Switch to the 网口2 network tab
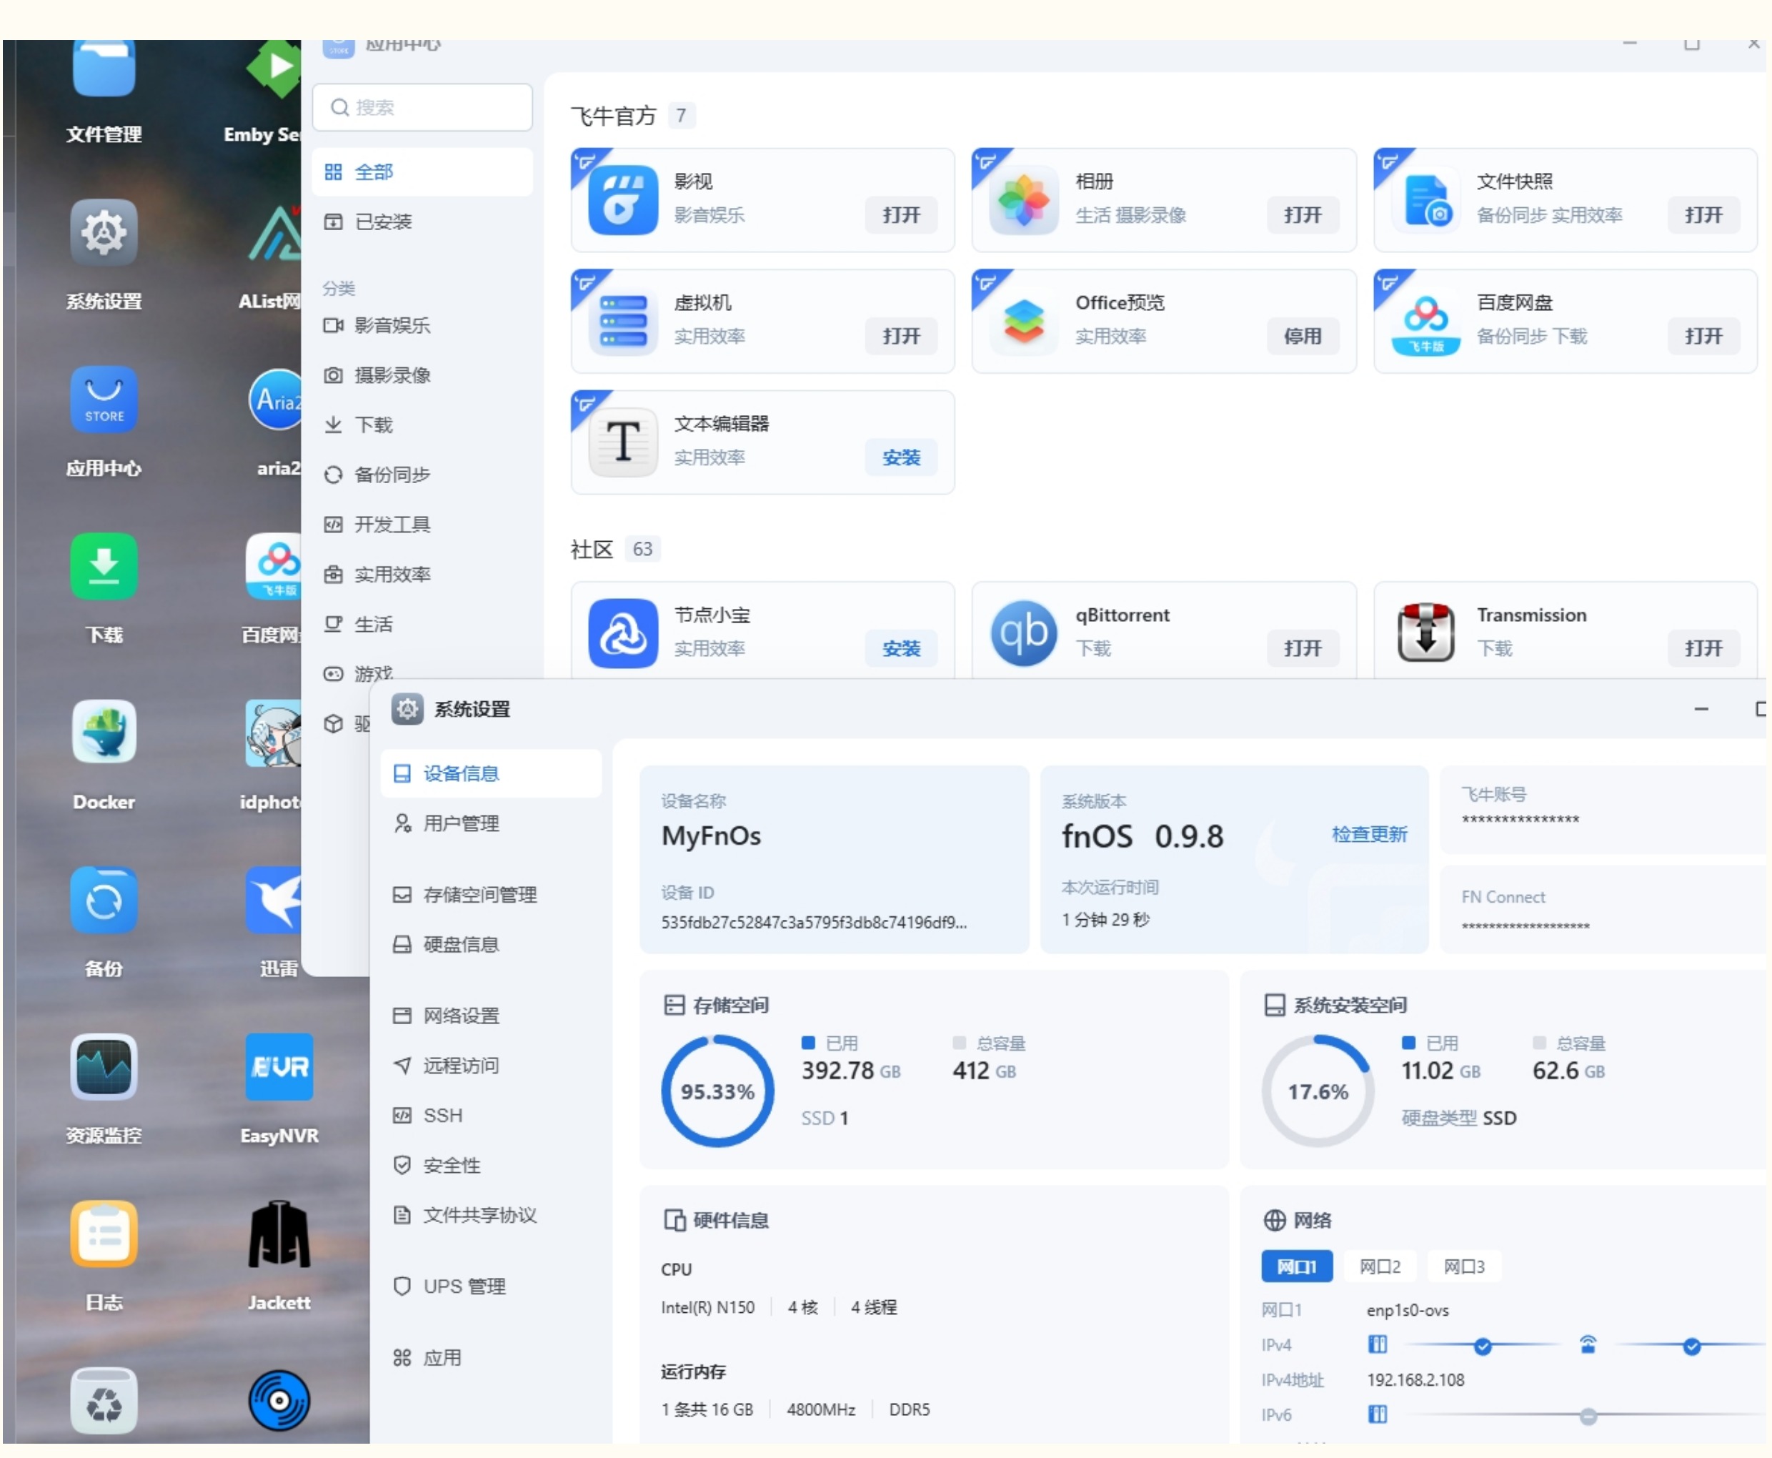 (1379, 1266)
